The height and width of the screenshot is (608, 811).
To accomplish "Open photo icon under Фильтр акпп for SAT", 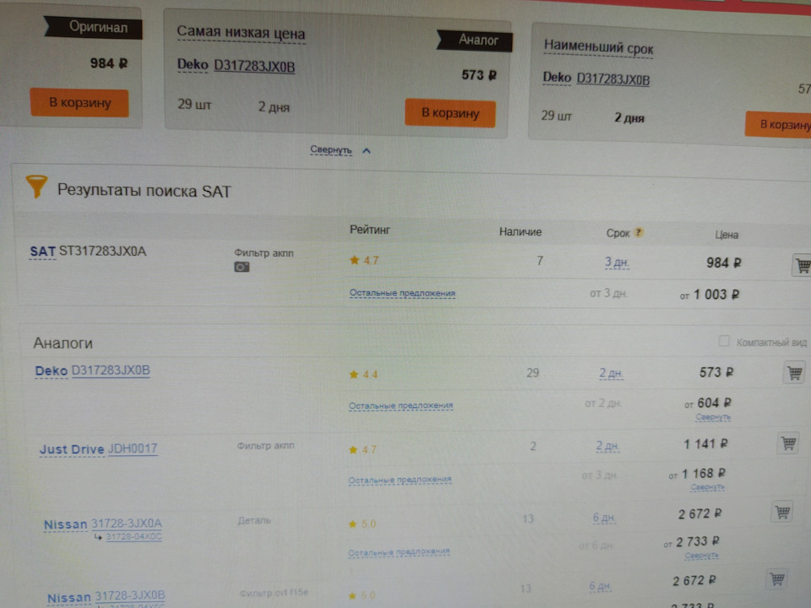I will 242,267.
